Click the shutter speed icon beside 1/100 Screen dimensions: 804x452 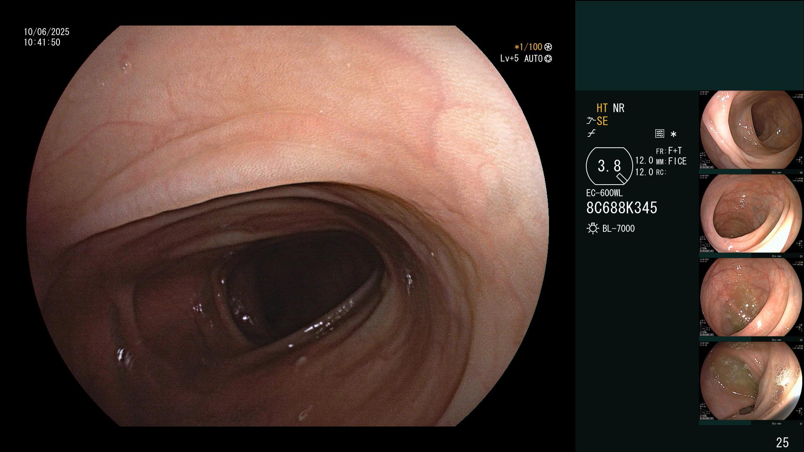(548, 47)
